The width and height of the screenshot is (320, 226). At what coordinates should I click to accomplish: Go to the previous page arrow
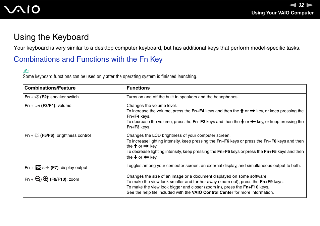[x=292, y=5]
